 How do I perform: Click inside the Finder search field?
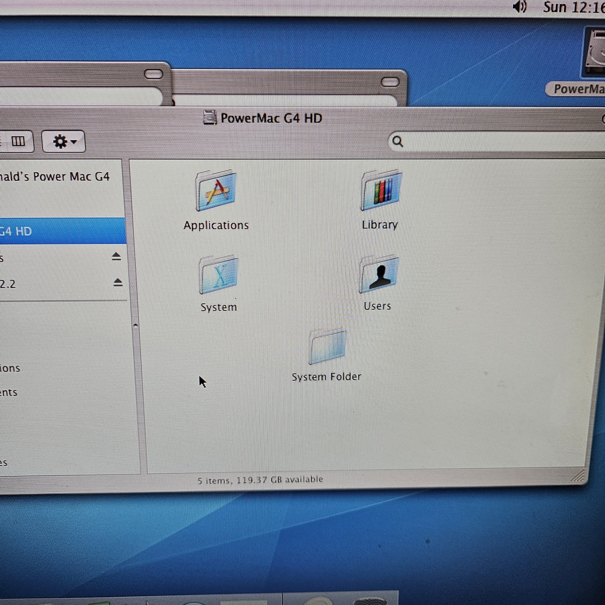point(501,142)
